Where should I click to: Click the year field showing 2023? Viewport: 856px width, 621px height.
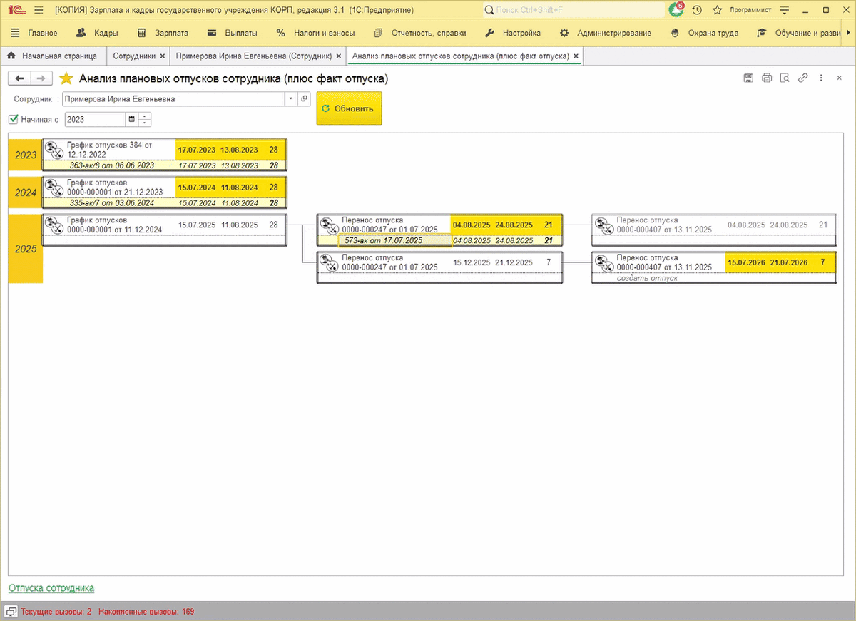pos(95,120)
